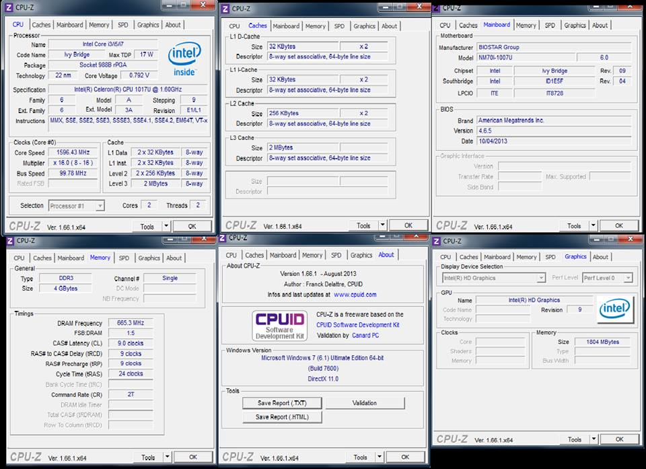Click the Command Rate value 2T
Viewport: 646px width, 469px height.
[x=131, y=394]
